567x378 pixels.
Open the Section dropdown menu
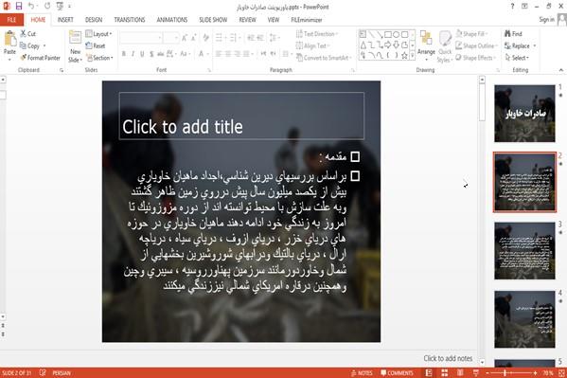(99, 58)
